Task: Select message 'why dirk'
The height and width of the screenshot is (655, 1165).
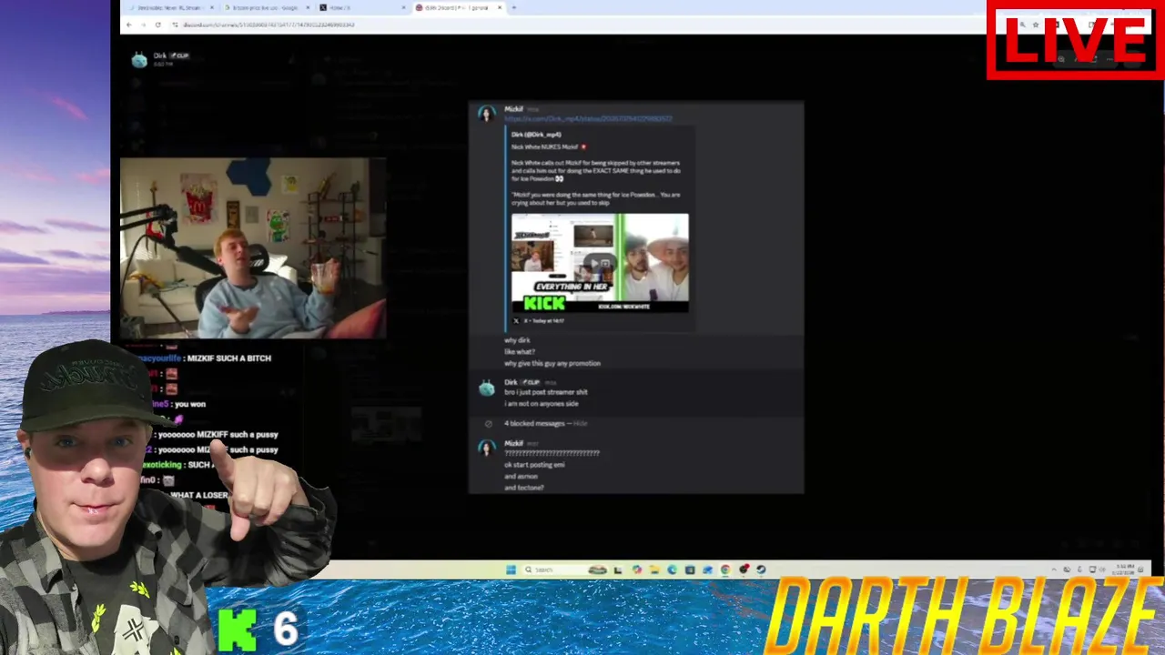Action: click(517, 340)
